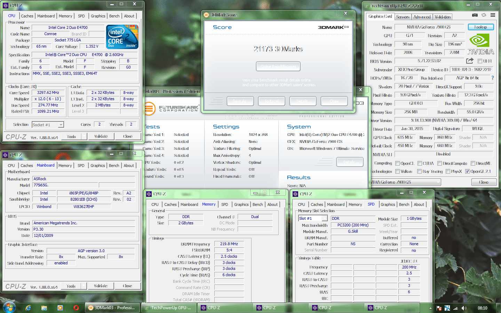Click the 21173 3DMarks score text
The width and height of the screenshot is (501, 313).
[278, 49]
